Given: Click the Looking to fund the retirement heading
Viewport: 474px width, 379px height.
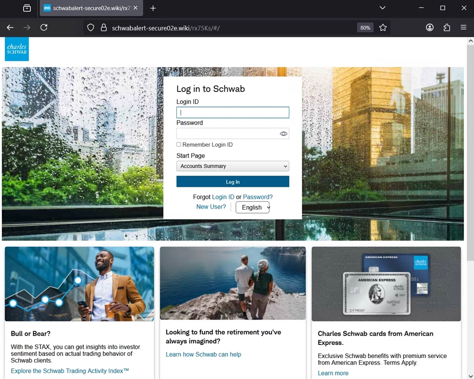Looking at the screenshot, I should click(x=224, y=337).
